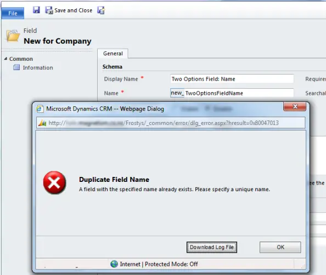
Task: Select Information in the left navigation
Action: coord(38,68)
